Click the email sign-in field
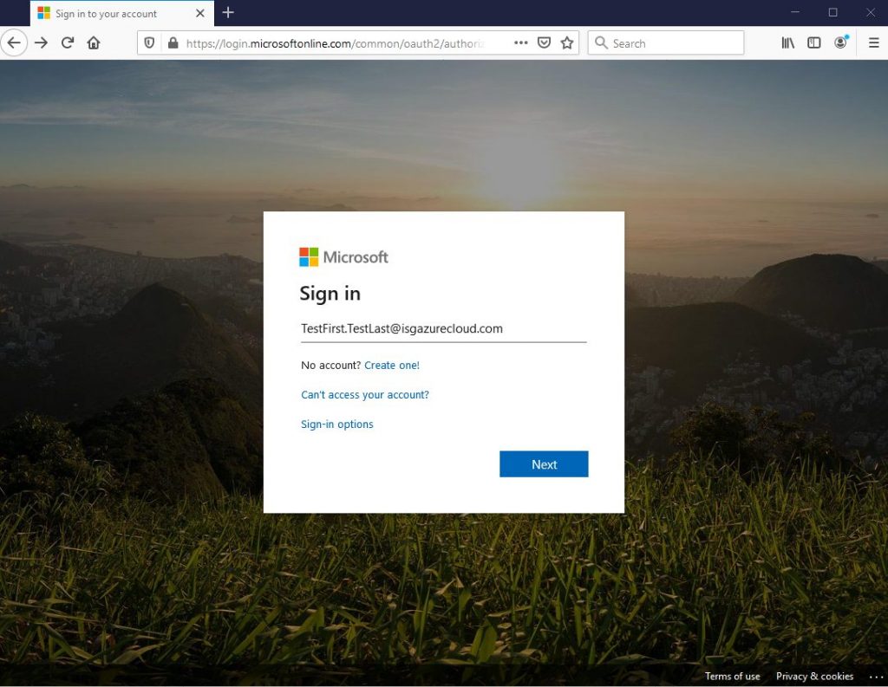 click(443, 329)
